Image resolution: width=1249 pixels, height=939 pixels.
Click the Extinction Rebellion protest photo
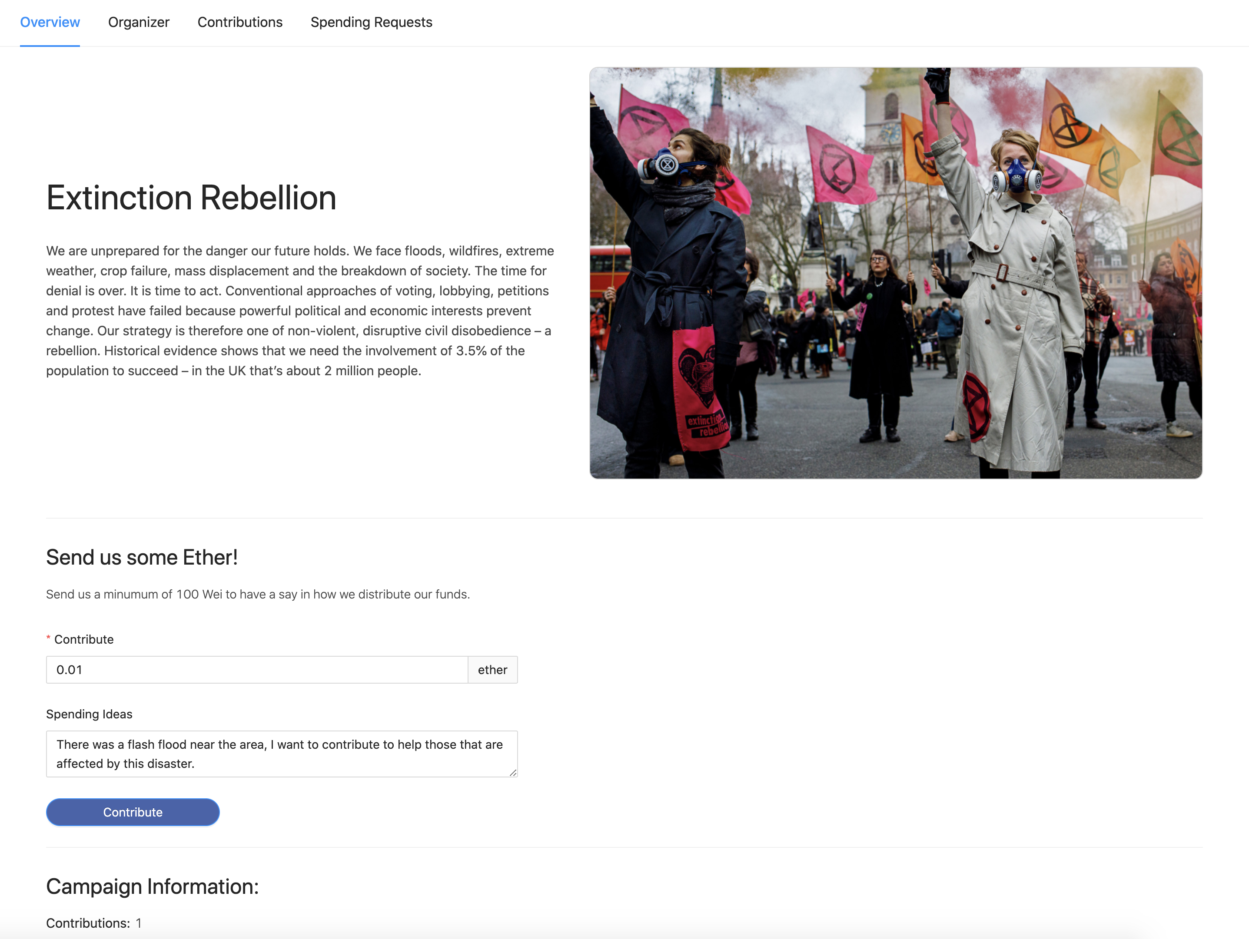click(896, 273)
